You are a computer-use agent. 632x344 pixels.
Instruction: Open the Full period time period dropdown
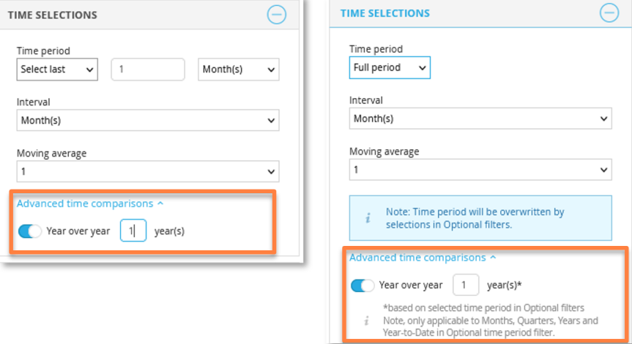pyautogui.click(x=390, y=67)
